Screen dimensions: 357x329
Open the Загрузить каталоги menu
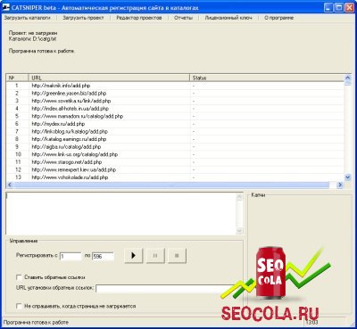coord(27,18)
